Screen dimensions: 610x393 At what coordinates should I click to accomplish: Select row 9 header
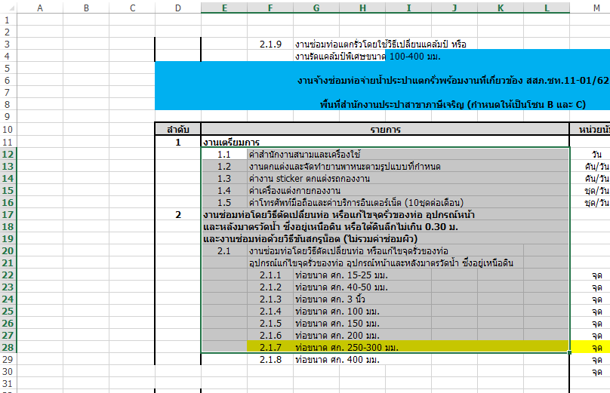[x=8, y=117]
